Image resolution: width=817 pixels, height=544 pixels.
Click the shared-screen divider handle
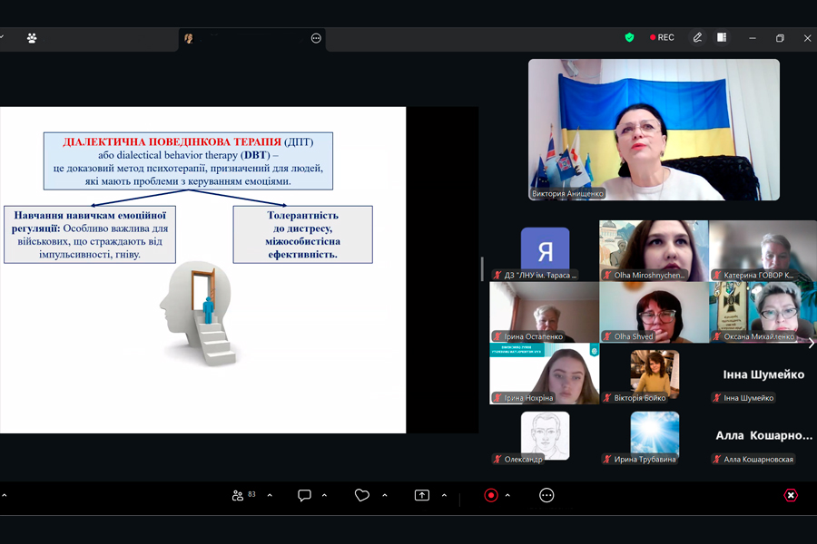point(482,268)
